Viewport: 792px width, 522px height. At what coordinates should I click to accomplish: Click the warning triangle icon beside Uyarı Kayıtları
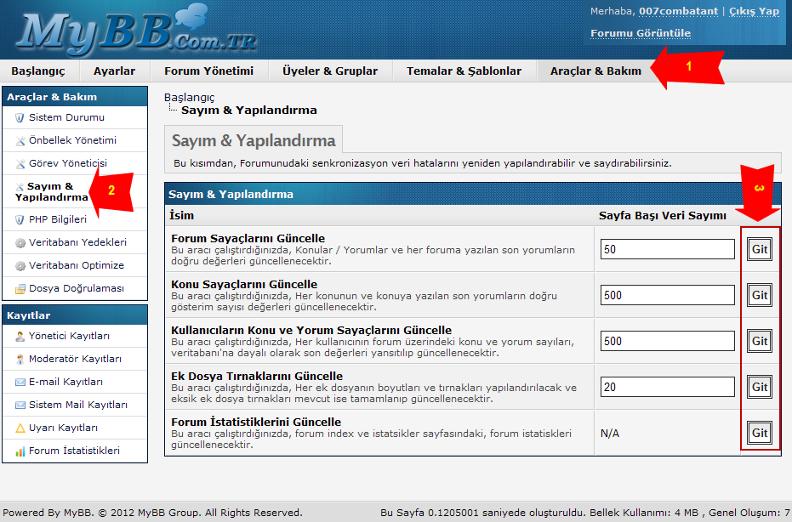[x=20, y=428]
